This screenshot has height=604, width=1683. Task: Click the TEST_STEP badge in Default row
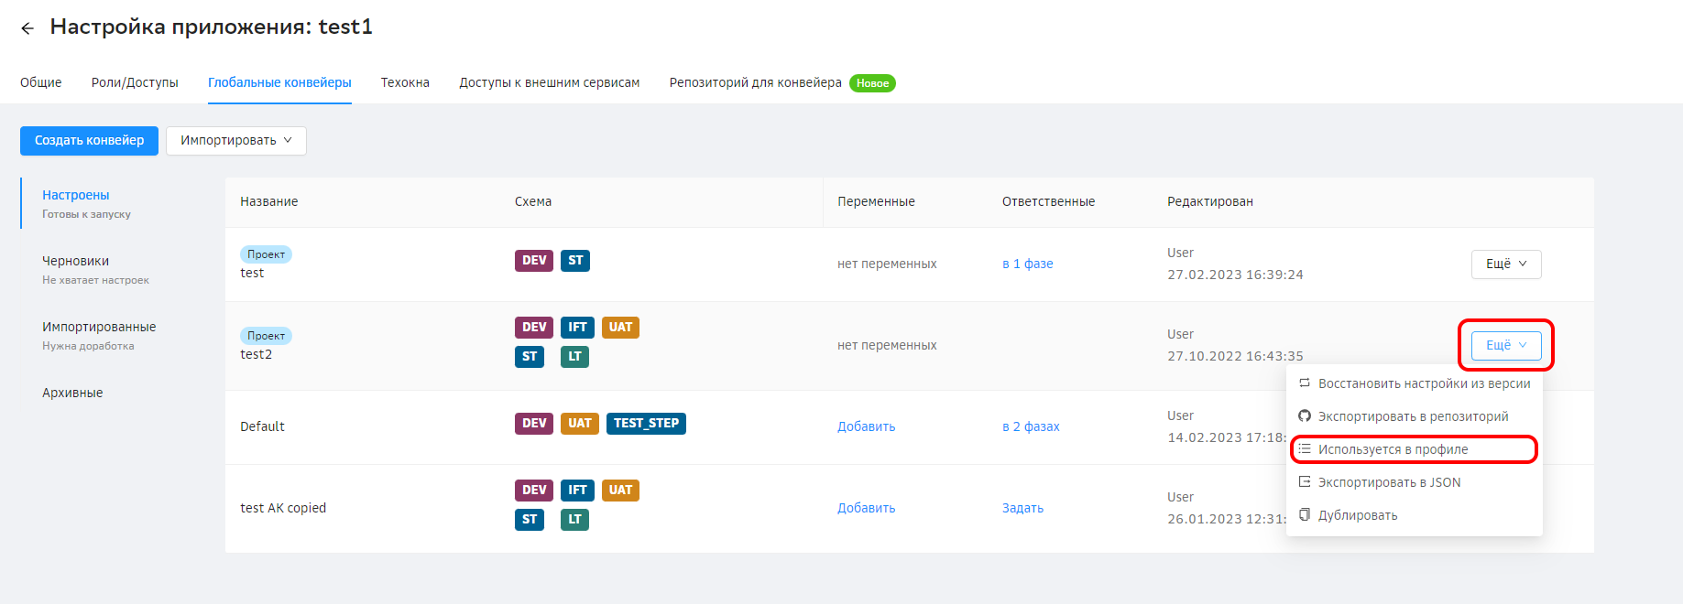point(646,424)
